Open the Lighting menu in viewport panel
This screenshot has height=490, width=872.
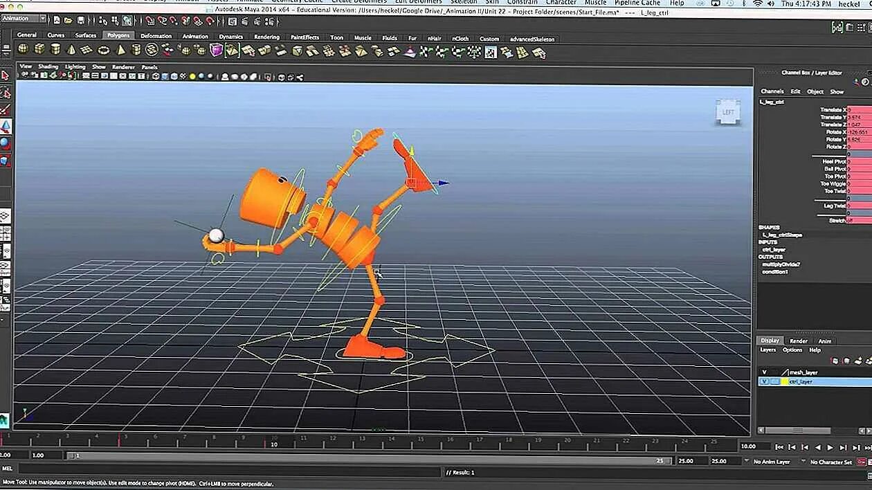(x=75, y=66)
